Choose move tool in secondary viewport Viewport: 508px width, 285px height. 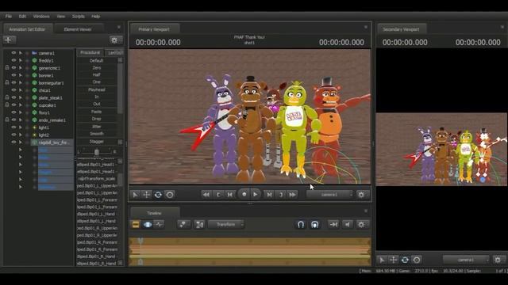pos(394,260)
